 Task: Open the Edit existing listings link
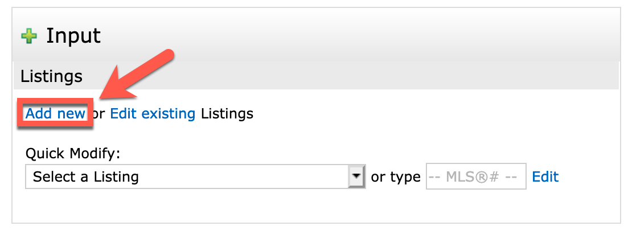point(153,114)
